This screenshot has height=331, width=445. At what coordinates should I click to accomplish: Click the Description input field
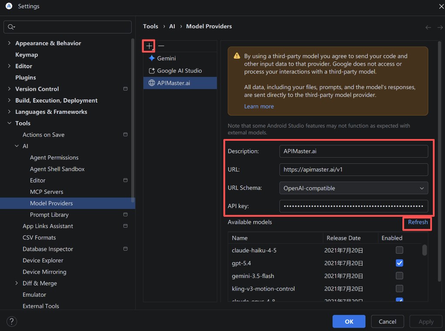354,151
